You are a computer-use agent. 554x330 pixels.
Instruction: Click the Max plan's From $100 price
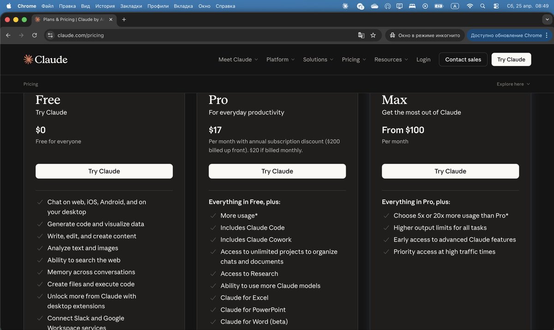coord(403,130)
